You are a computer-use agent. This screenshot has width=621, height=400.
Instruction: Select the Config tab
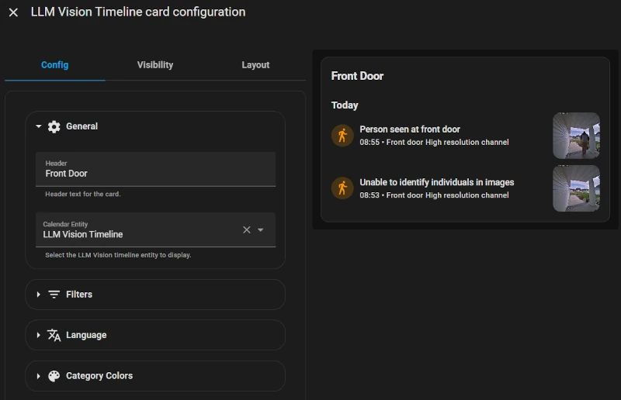(x=55, y=65)
